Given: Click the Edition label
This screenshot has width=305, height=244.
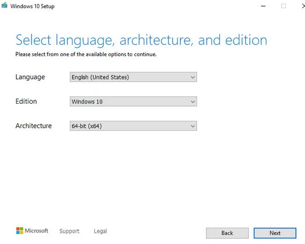Looking at the screenshot, I should pyautogui.click(x=26, y=101).
